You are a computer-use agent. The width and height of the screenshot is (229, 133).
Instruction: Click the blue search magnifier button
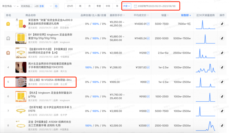point(56,6)
